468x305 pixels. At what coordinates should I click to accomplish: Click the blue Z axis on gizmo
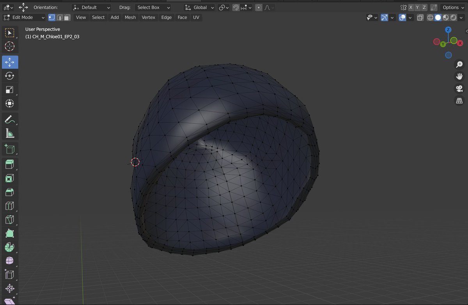[448, 30]
